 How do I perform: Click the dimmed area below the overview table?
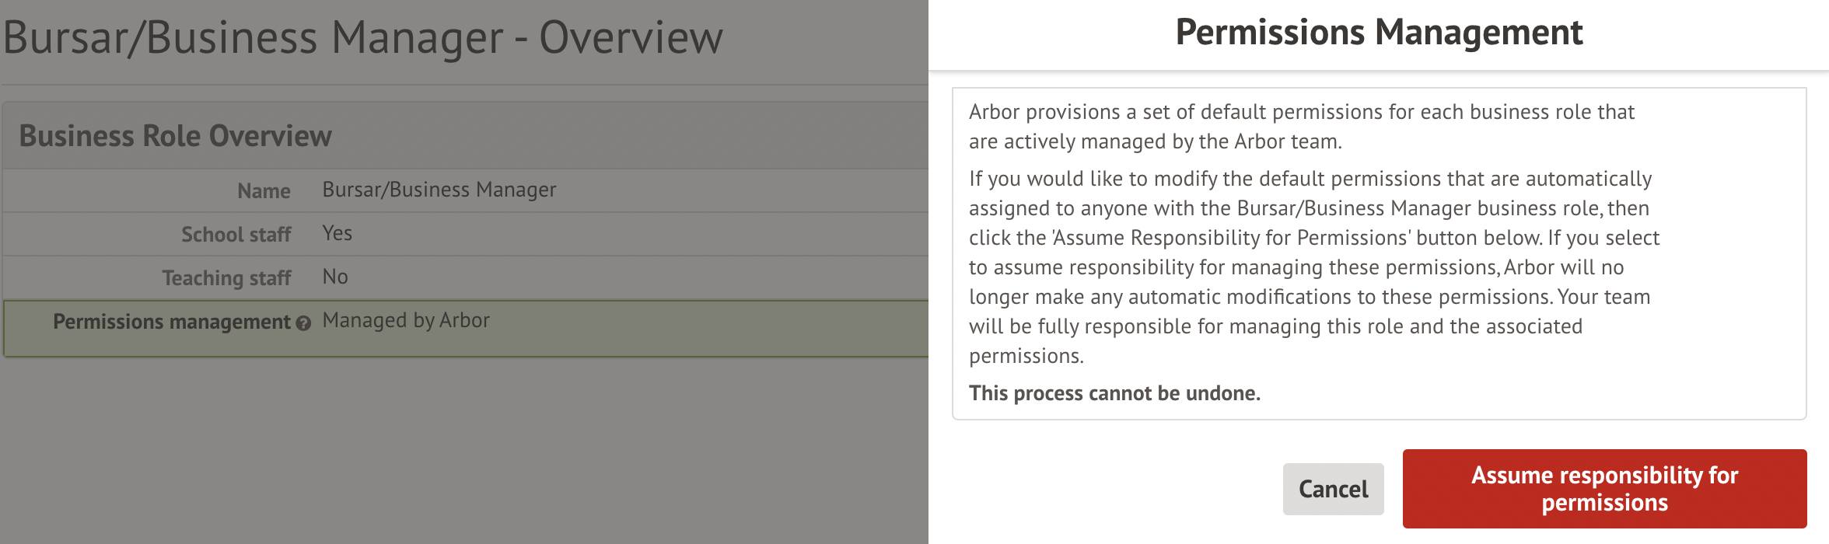point(467,451)
